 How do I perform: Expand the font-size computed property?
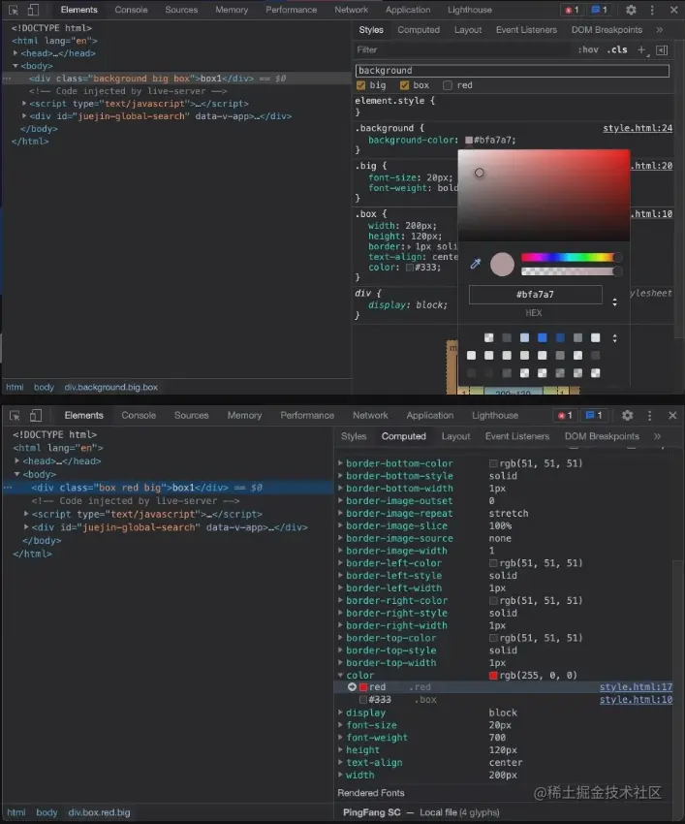click(340, 725)
